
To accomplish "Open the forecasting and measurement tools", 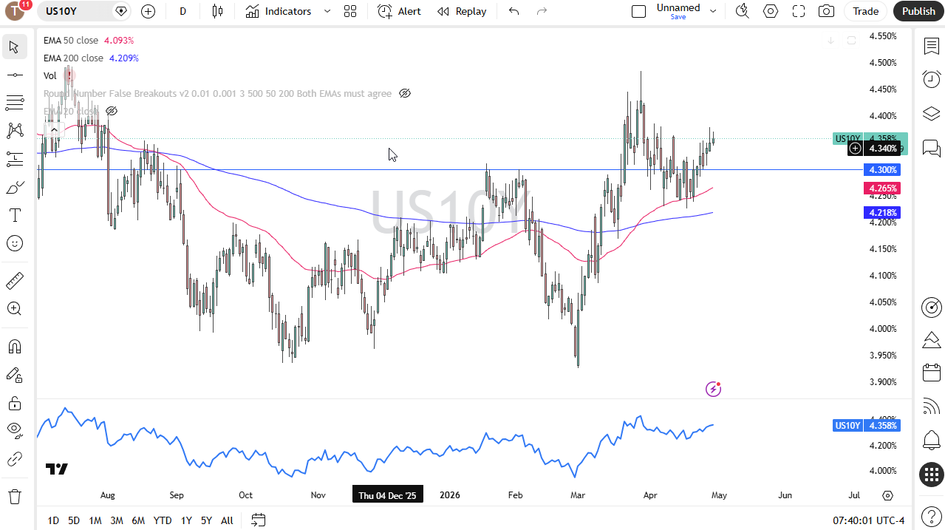I will pyautogui.click(x=14, y=159).
